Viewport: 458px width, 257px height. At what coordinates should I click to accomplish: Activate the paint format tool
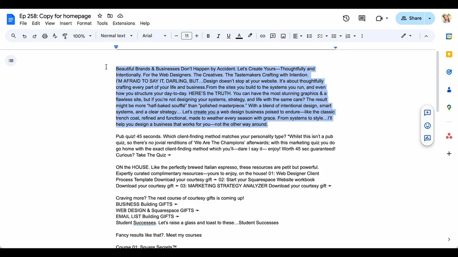pyautogui.click(x=65, y=36)
